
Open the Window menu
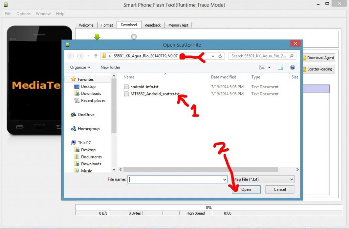coord(43,14)
